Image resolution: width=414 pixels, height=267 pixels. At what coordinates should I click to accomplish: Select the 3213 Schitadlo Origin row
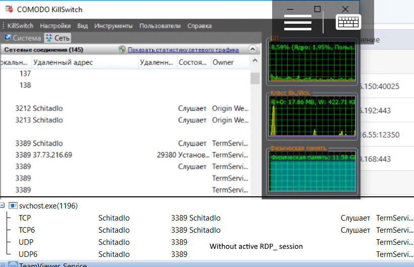pos(125,120)
